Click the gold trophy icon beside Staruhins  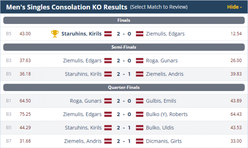click(55, 34)
